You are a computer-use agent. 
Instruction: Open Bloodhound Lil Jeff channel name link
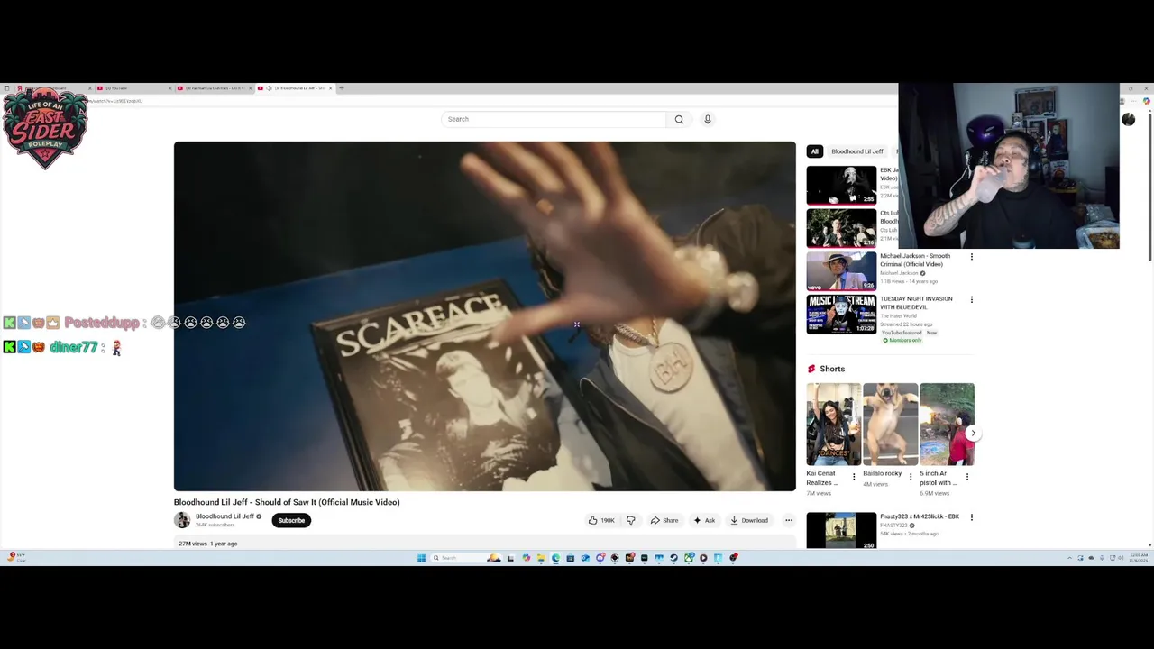tap(224, 516)
